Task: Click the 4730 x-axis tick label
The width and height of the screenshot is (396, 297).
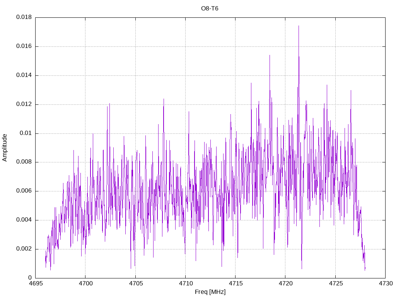Action: (386, 283)
